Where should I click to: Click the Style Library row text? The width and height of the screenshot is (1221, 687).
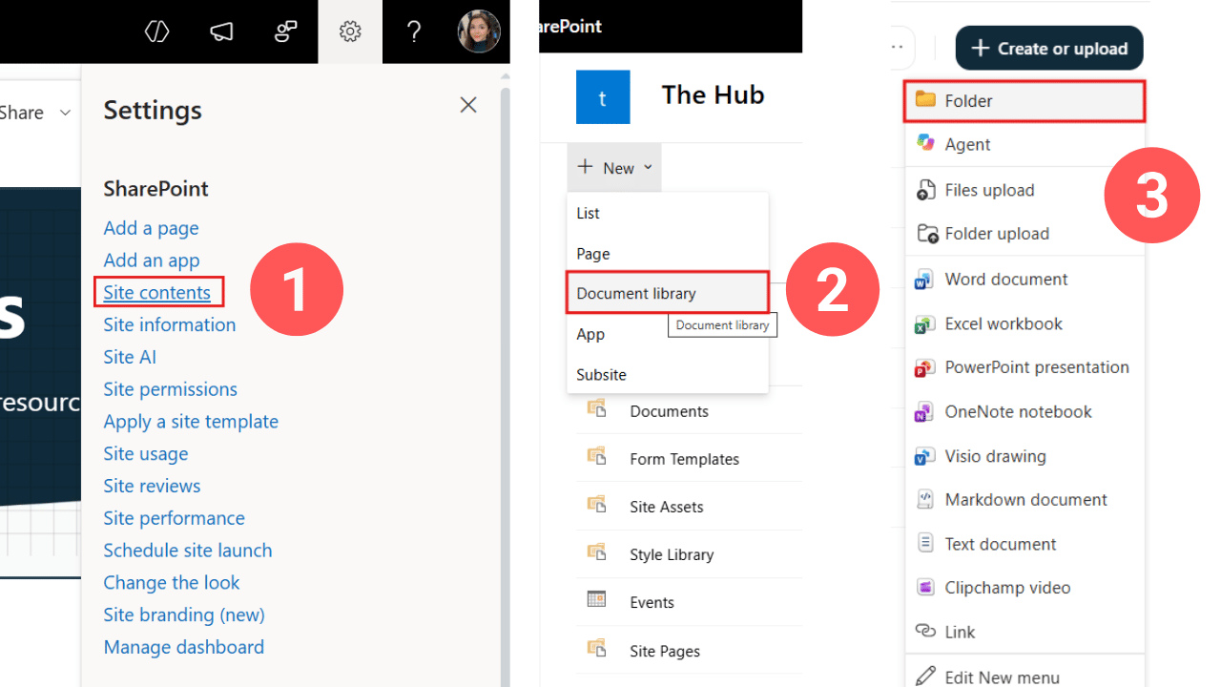[x=672, y=554]
